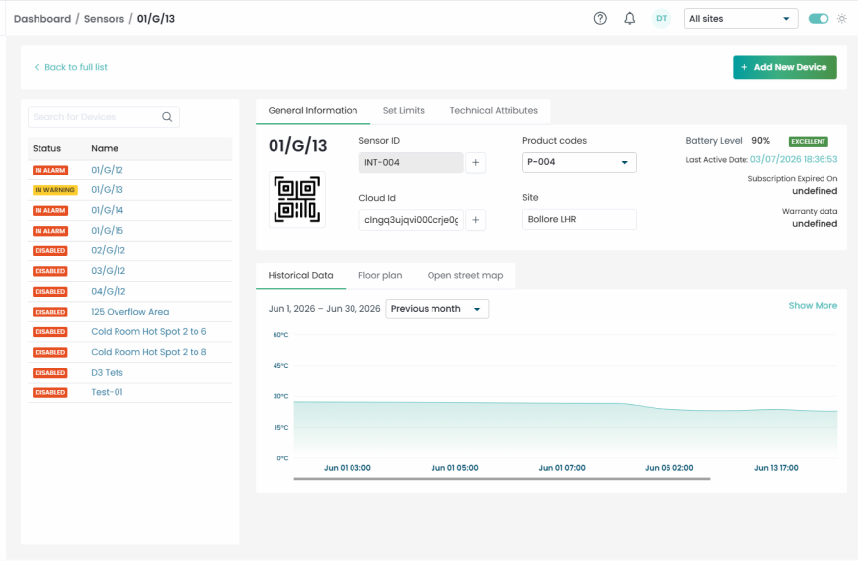This screenshot has width=863, height=561.
Task: Toggle the theme switch in header
Action: click(x=819, y=18)
